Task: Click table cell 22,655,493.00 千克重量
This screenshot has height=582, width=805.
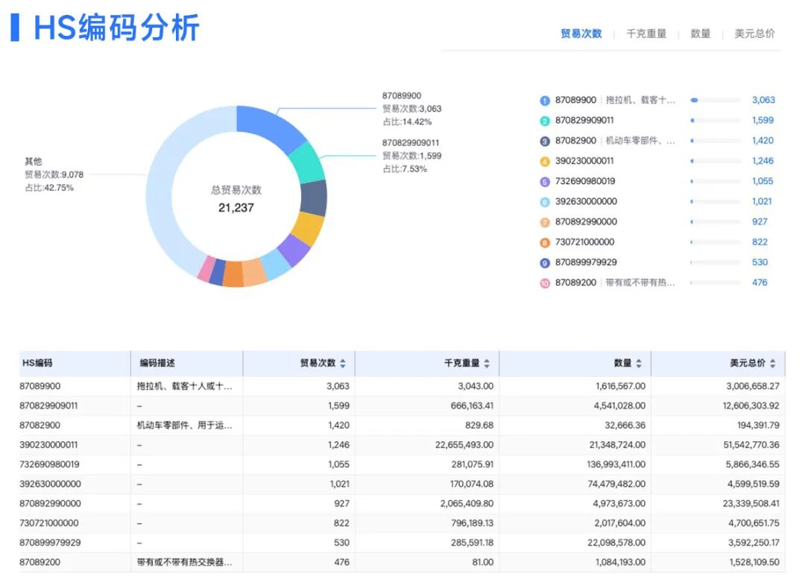Action: click(464, 445)
